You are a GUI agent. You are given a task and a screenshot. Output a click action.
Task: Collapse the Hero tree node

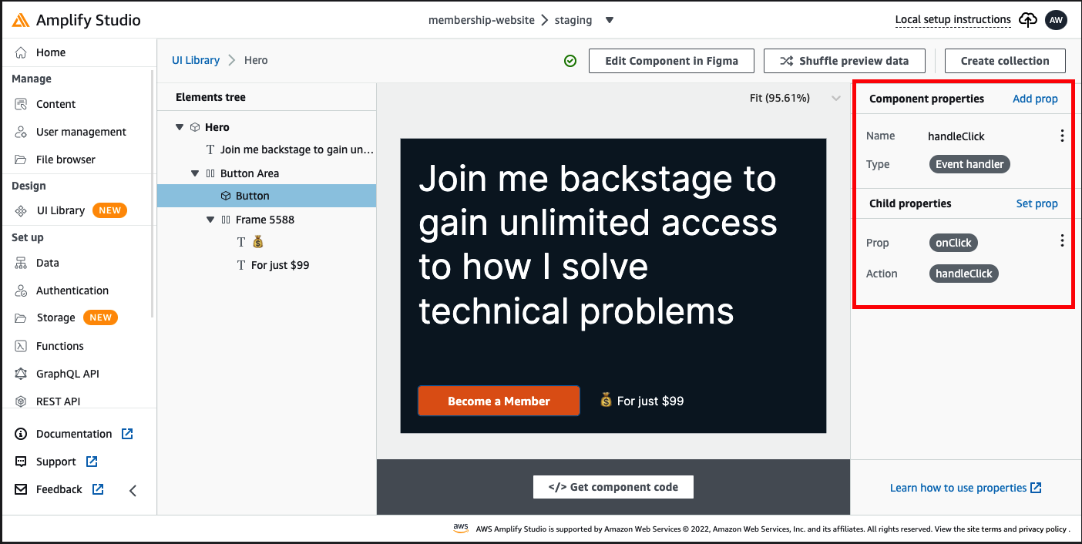point(180,127)
